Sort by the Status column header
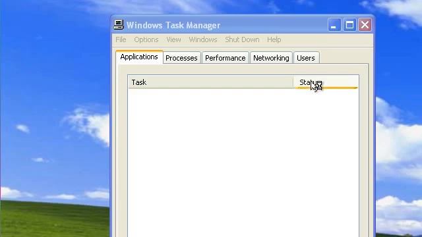This screenshot has width=422, height=237. (326, 82)
